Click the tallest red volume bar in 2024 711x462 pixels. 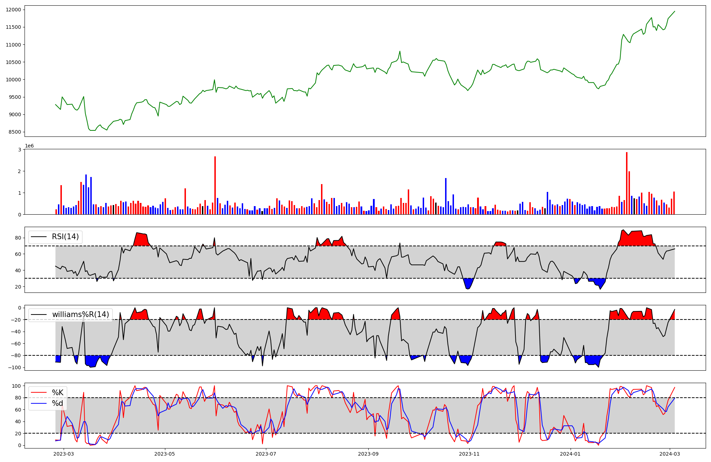point(627,183)
